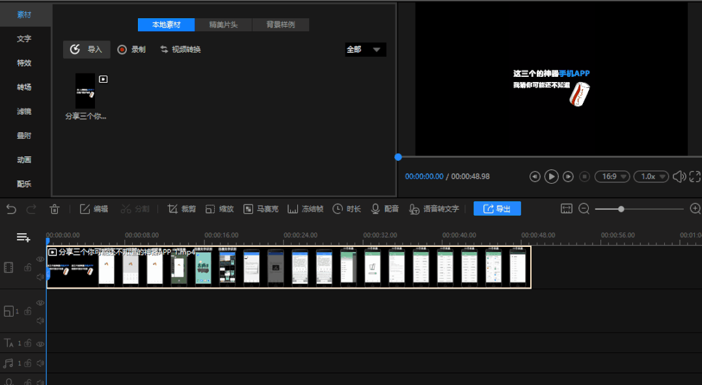This screenshot has height=385, width=702.
Task: Click the timeline zoom slider handle
Action: [621, 209]
